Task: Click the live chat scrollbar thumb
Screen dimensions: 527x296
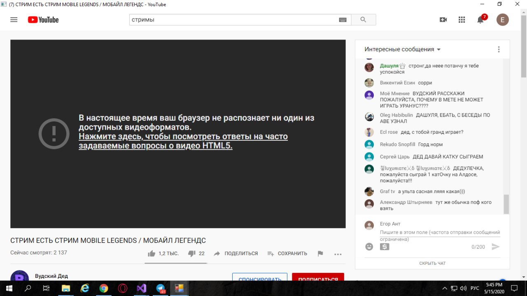Action: (x=506, y=204)
